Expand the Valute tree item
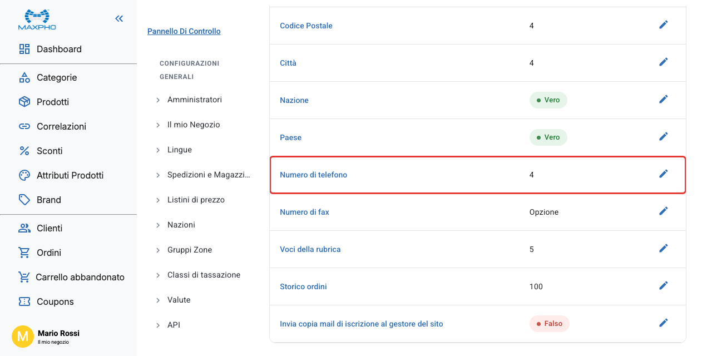The height and width of the screenshot is (356, 712). tap(158, 300)
